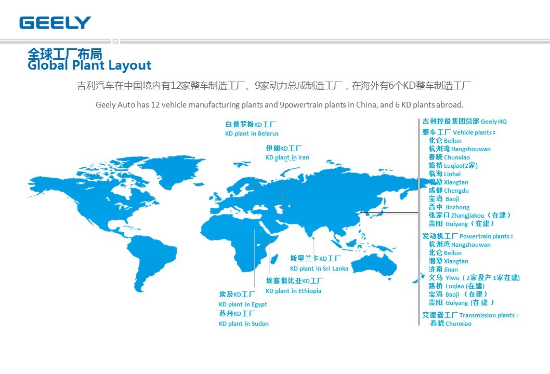Click "宝鸡 Baoji (在建)" under Powertrain plants

[x=458, y=295]
